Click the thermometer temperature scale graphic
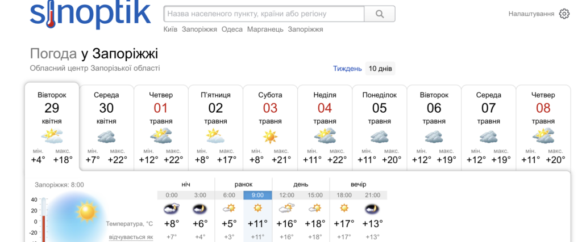 click(43, 220)
